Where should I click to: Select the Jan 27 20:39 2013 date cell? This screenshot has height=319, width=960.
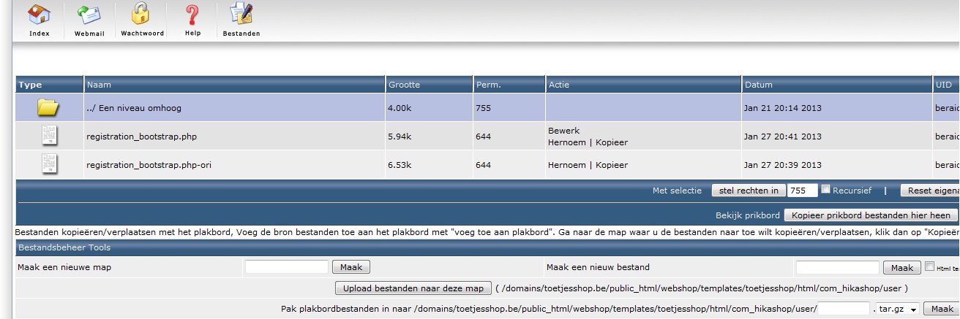click(836, 165)
